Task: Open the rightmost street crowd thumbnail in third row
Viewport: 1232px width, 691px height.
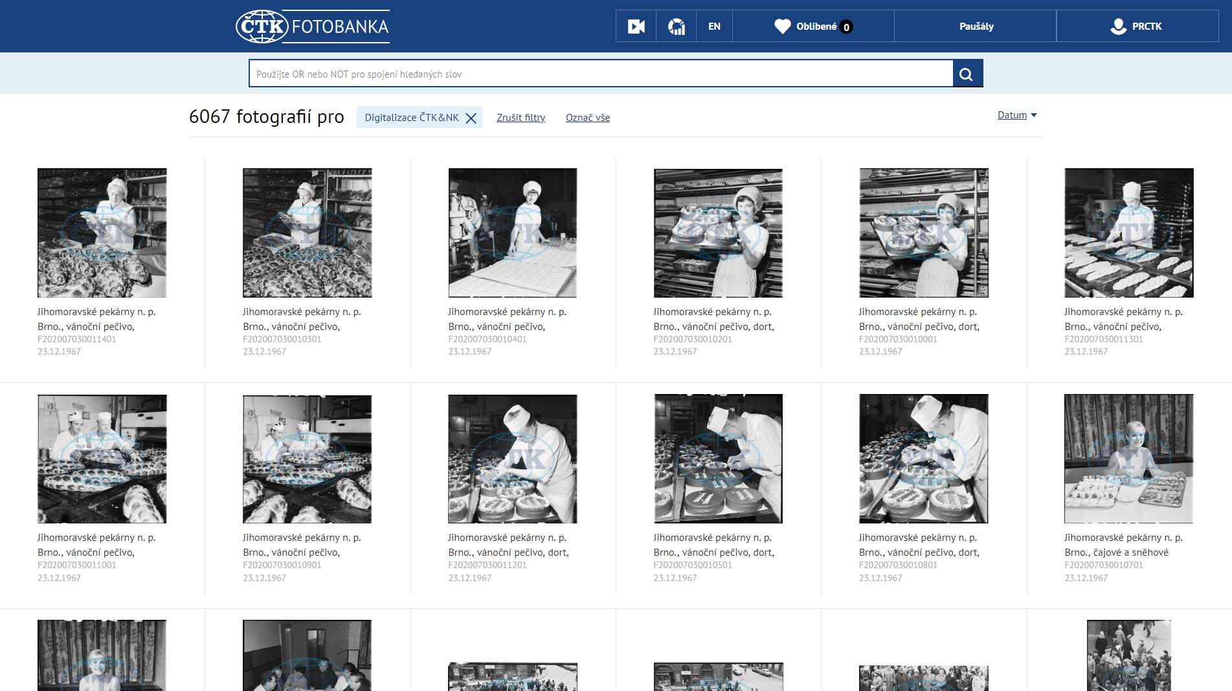Action: pyautogui.click(x=1129, y=655)
